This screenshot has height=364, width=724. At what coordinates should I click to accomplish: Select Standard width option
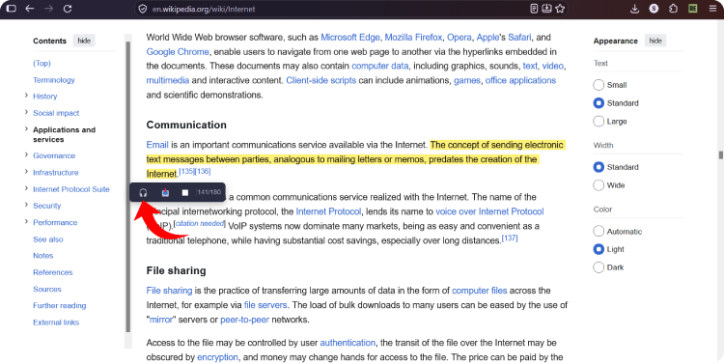click(x=599, y=167)
